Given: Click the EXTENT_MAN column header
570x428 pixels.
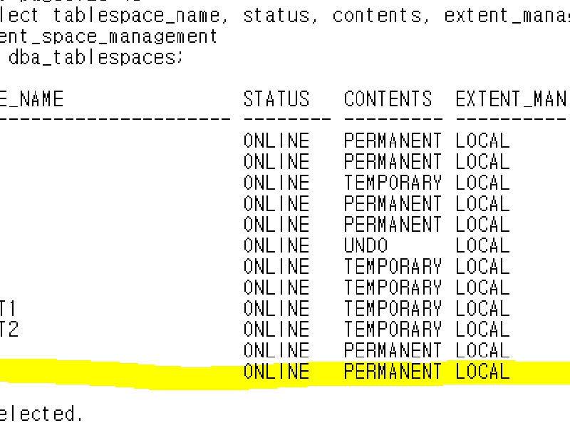Looking at the screenshot, I should (512, 99).
